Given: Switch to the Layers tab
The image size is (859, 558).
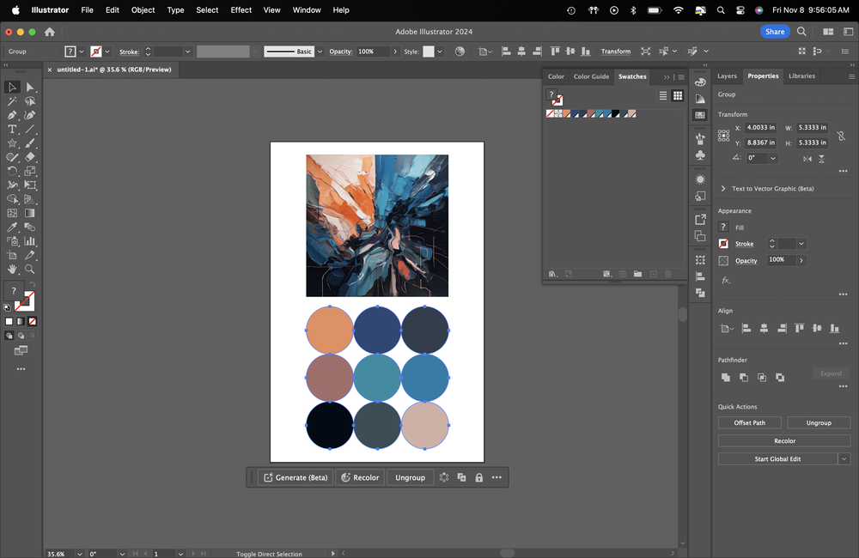Looking at the screenshot, I should click(727, 76).
